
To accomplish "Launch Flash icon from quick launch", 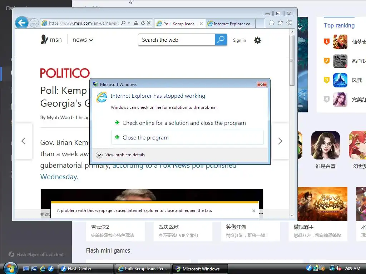I will pyautogui.click(x=51, y=269).
